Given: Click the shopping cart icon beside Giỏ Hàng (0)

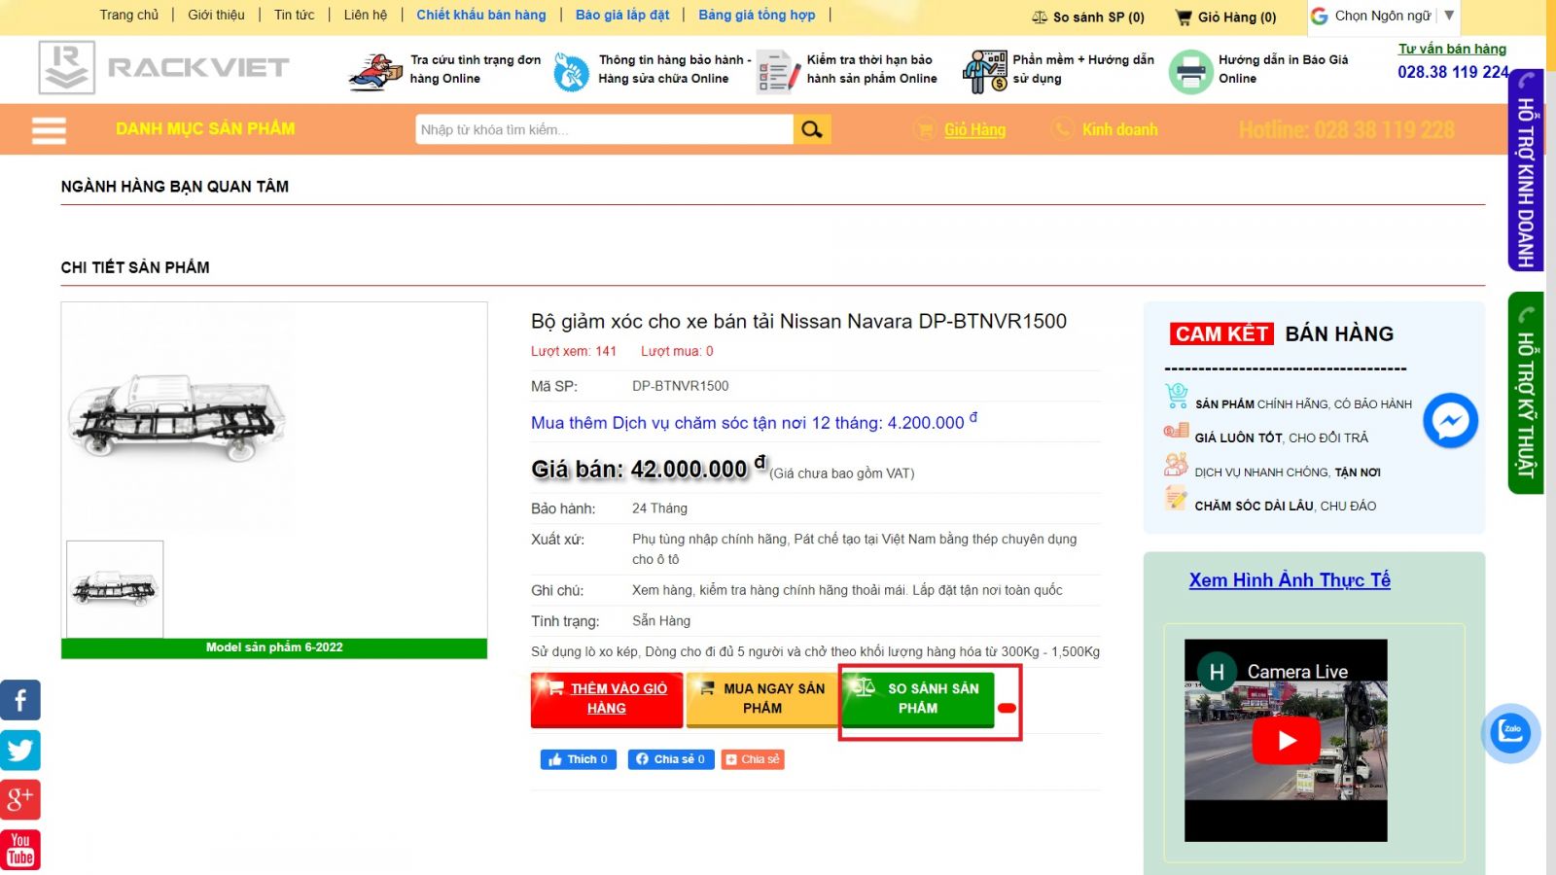Looking at the screenshot, I should click(x=1184, y=17).
